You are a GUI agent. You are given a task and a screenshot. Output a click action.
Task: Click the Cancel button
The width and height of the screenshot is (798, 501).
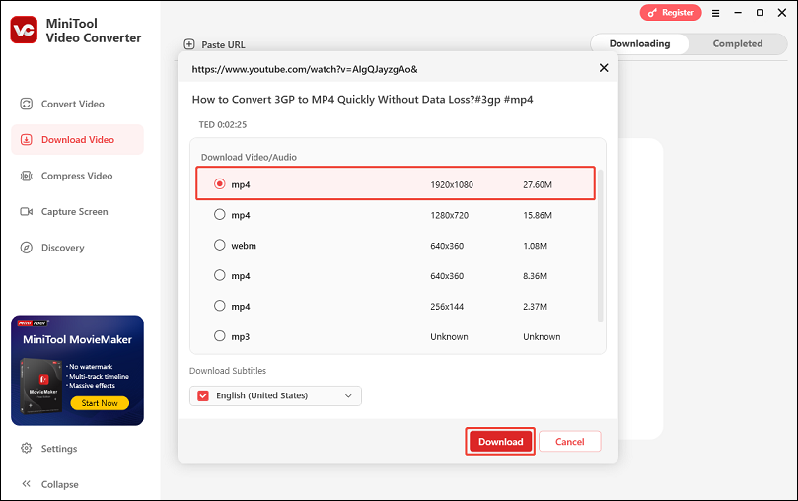(569, 442)
